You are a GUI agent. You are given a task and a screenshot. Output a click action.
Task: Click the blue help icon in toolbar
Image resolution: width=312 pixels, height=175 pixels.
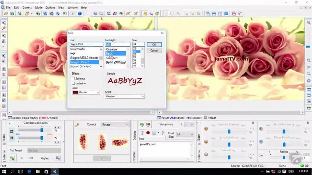(x=80, y=14)
